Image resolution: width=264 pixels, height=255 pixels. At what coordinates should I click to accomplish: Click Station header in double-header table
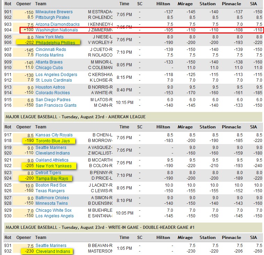208,238
